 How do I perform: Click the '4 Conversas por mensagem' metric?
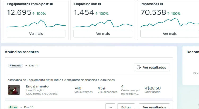(131, 90)
